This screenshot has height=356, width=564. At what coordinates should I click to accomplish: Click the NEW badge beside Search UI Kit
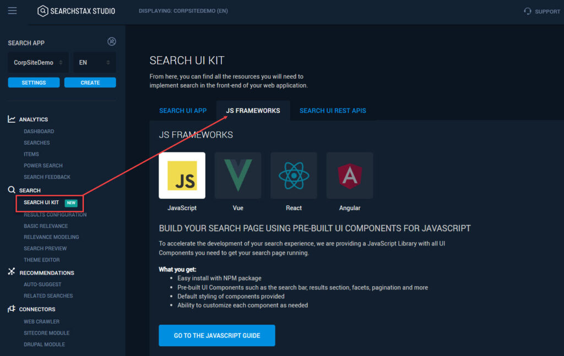(x=71, y=203)
